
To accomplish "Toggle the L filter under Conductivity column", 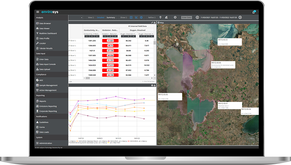I will coord(86,36).
